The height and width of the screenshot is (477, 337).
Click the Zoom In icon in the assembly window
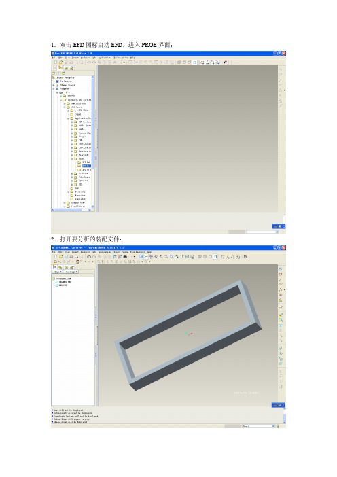(161, 257)
